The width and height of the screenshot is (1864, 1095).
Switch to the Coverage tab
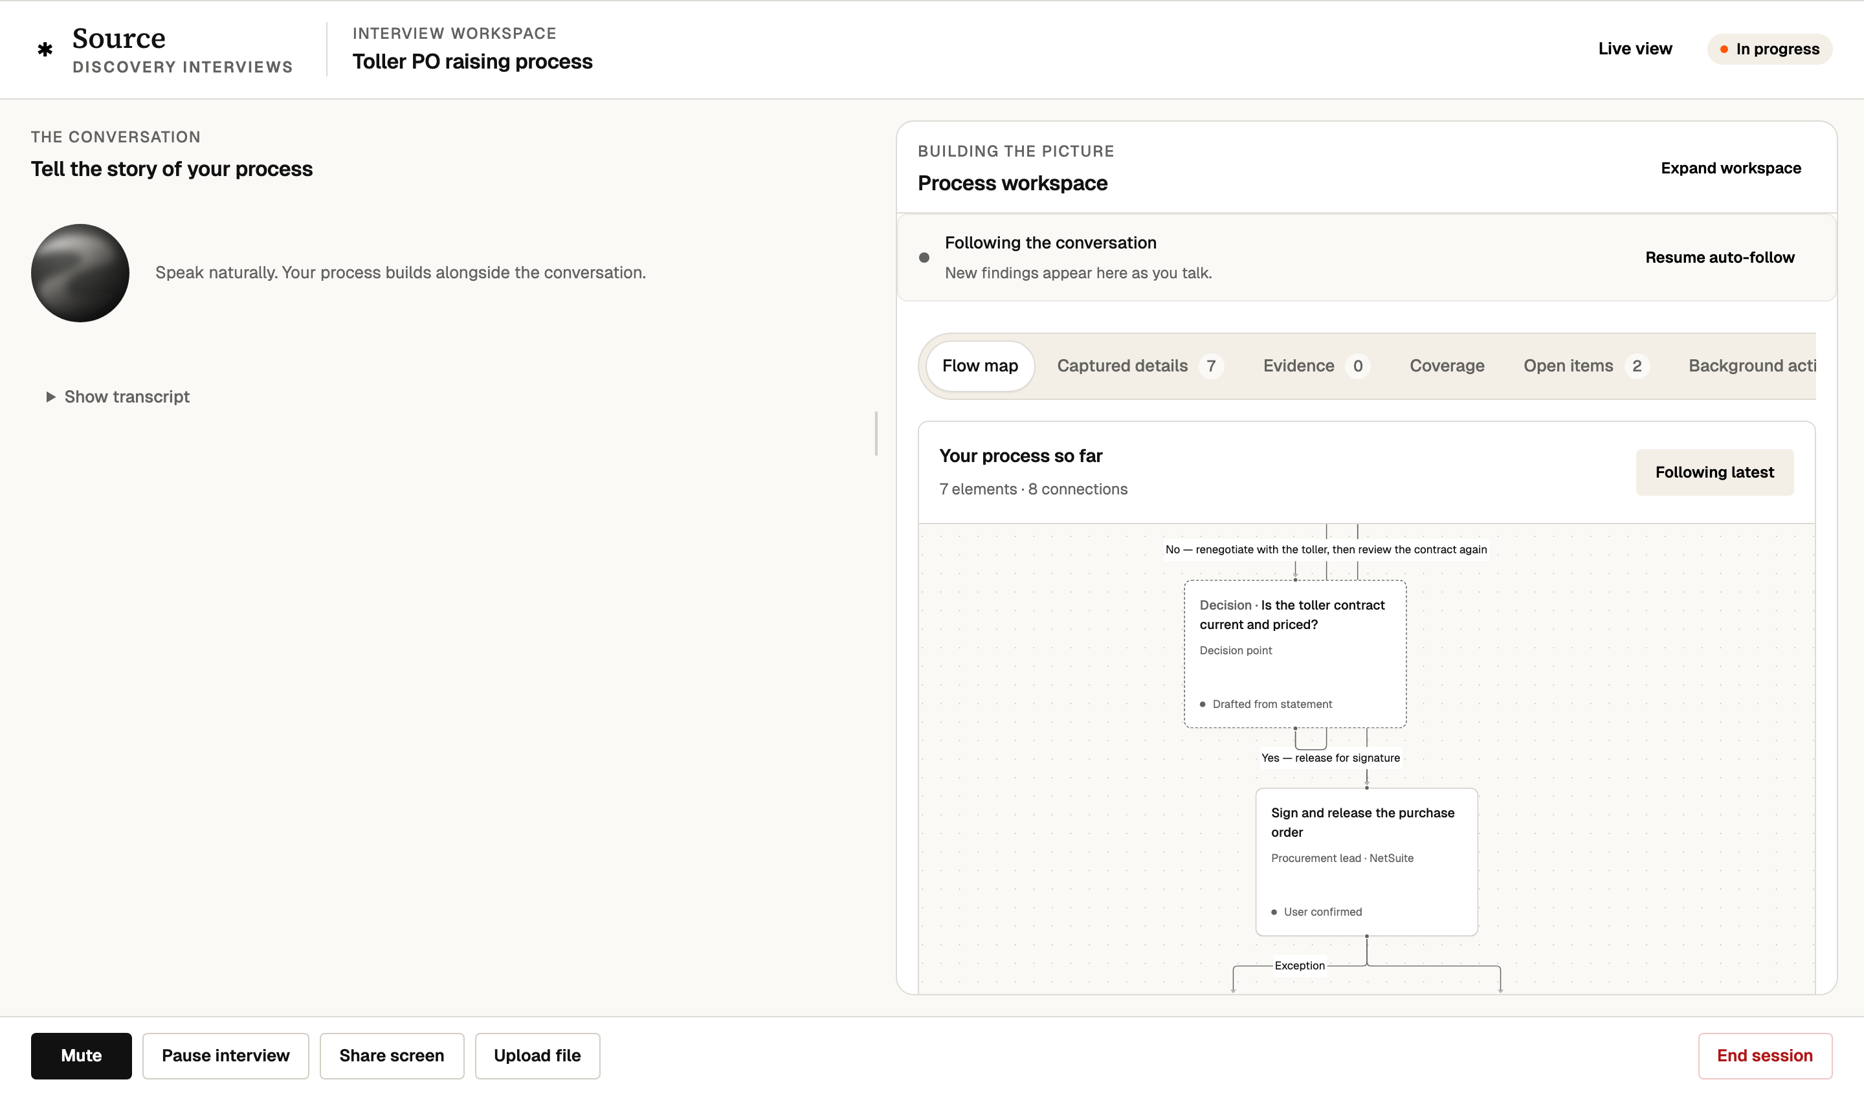pos(1447,366)
